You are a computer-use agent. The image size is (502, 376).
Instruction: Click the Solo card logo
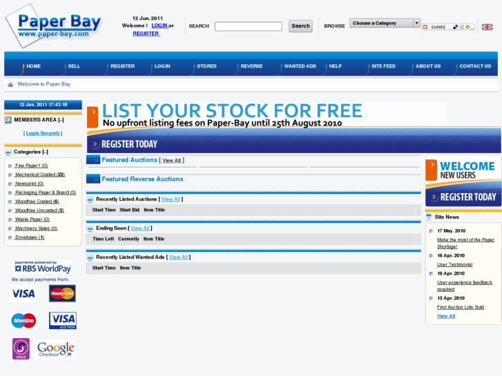21,349
